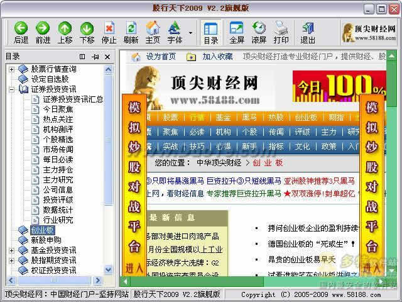This screenshot has width=402, height=302.
Task: Open 创业板 tab in orange nav
Action: click(x=306, y=118)
